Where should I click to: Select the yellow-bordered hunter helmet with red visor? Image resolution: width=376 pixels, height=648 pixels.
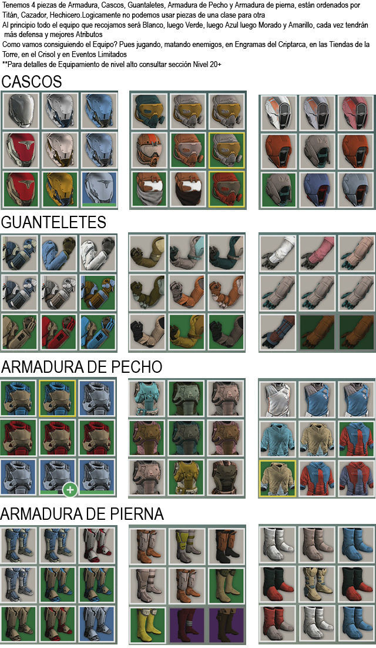[x=227, y=188]
